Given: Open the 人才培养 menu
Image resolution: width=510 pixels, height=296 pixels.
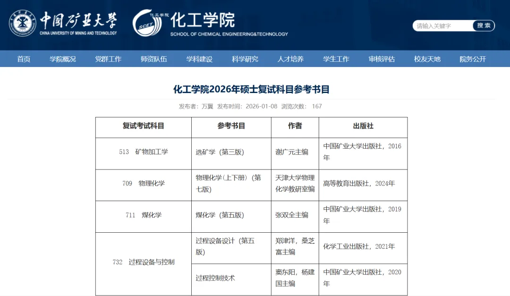Looking at the screenshot, I should pyautogui.click(x=290, y=59).
